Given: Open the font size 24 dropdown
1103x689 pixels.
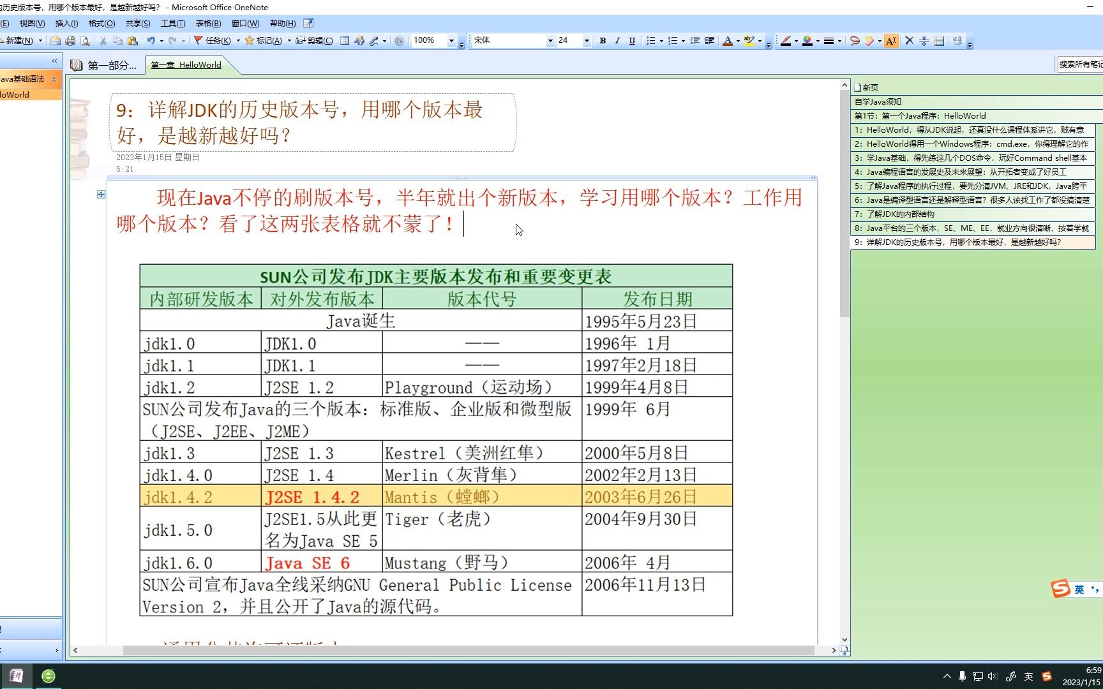Looking at the screenshot, I should (587, 41).
